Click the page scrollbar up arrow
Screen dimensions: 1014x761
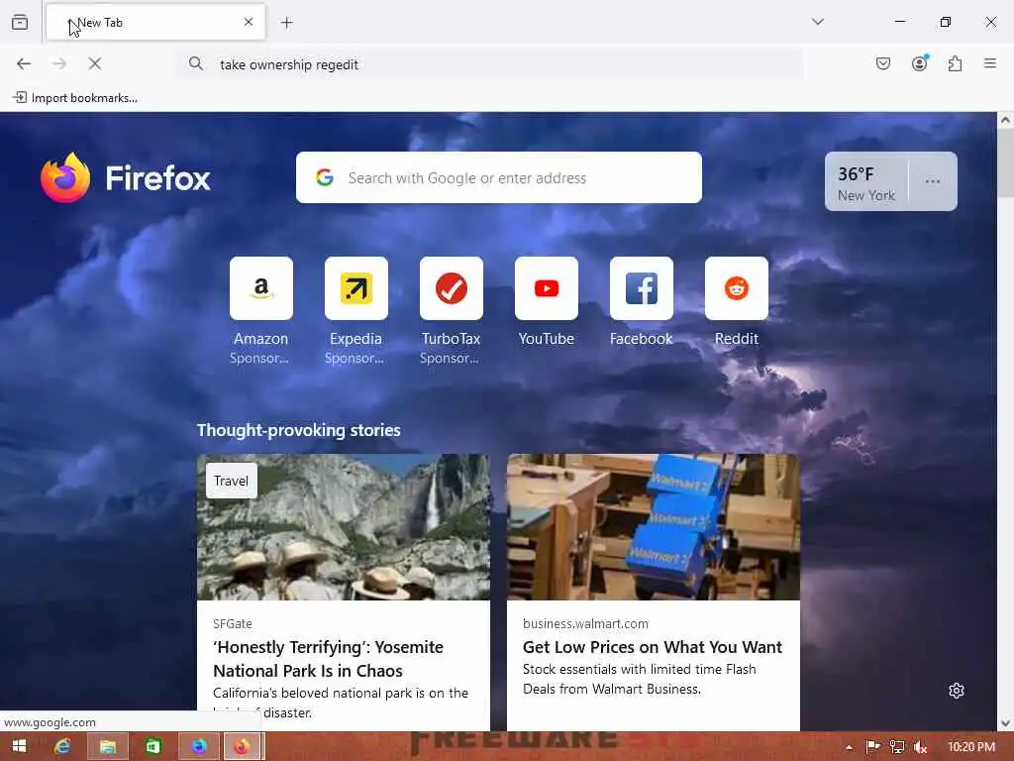1005,120
